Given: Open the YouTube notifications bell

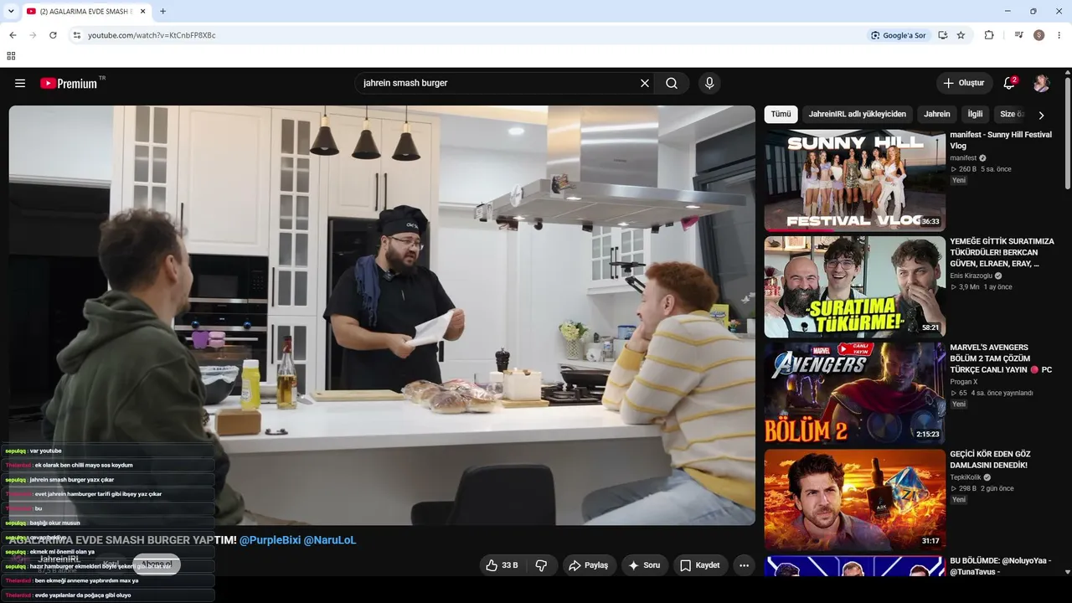Looking at the screenshot, I should coord(1009,83).
